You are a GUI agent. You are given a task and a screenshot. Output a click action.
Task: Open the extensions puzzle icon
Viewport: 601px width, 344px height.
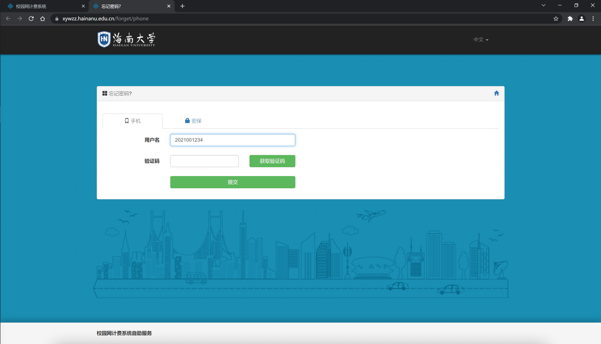(570, 18)
